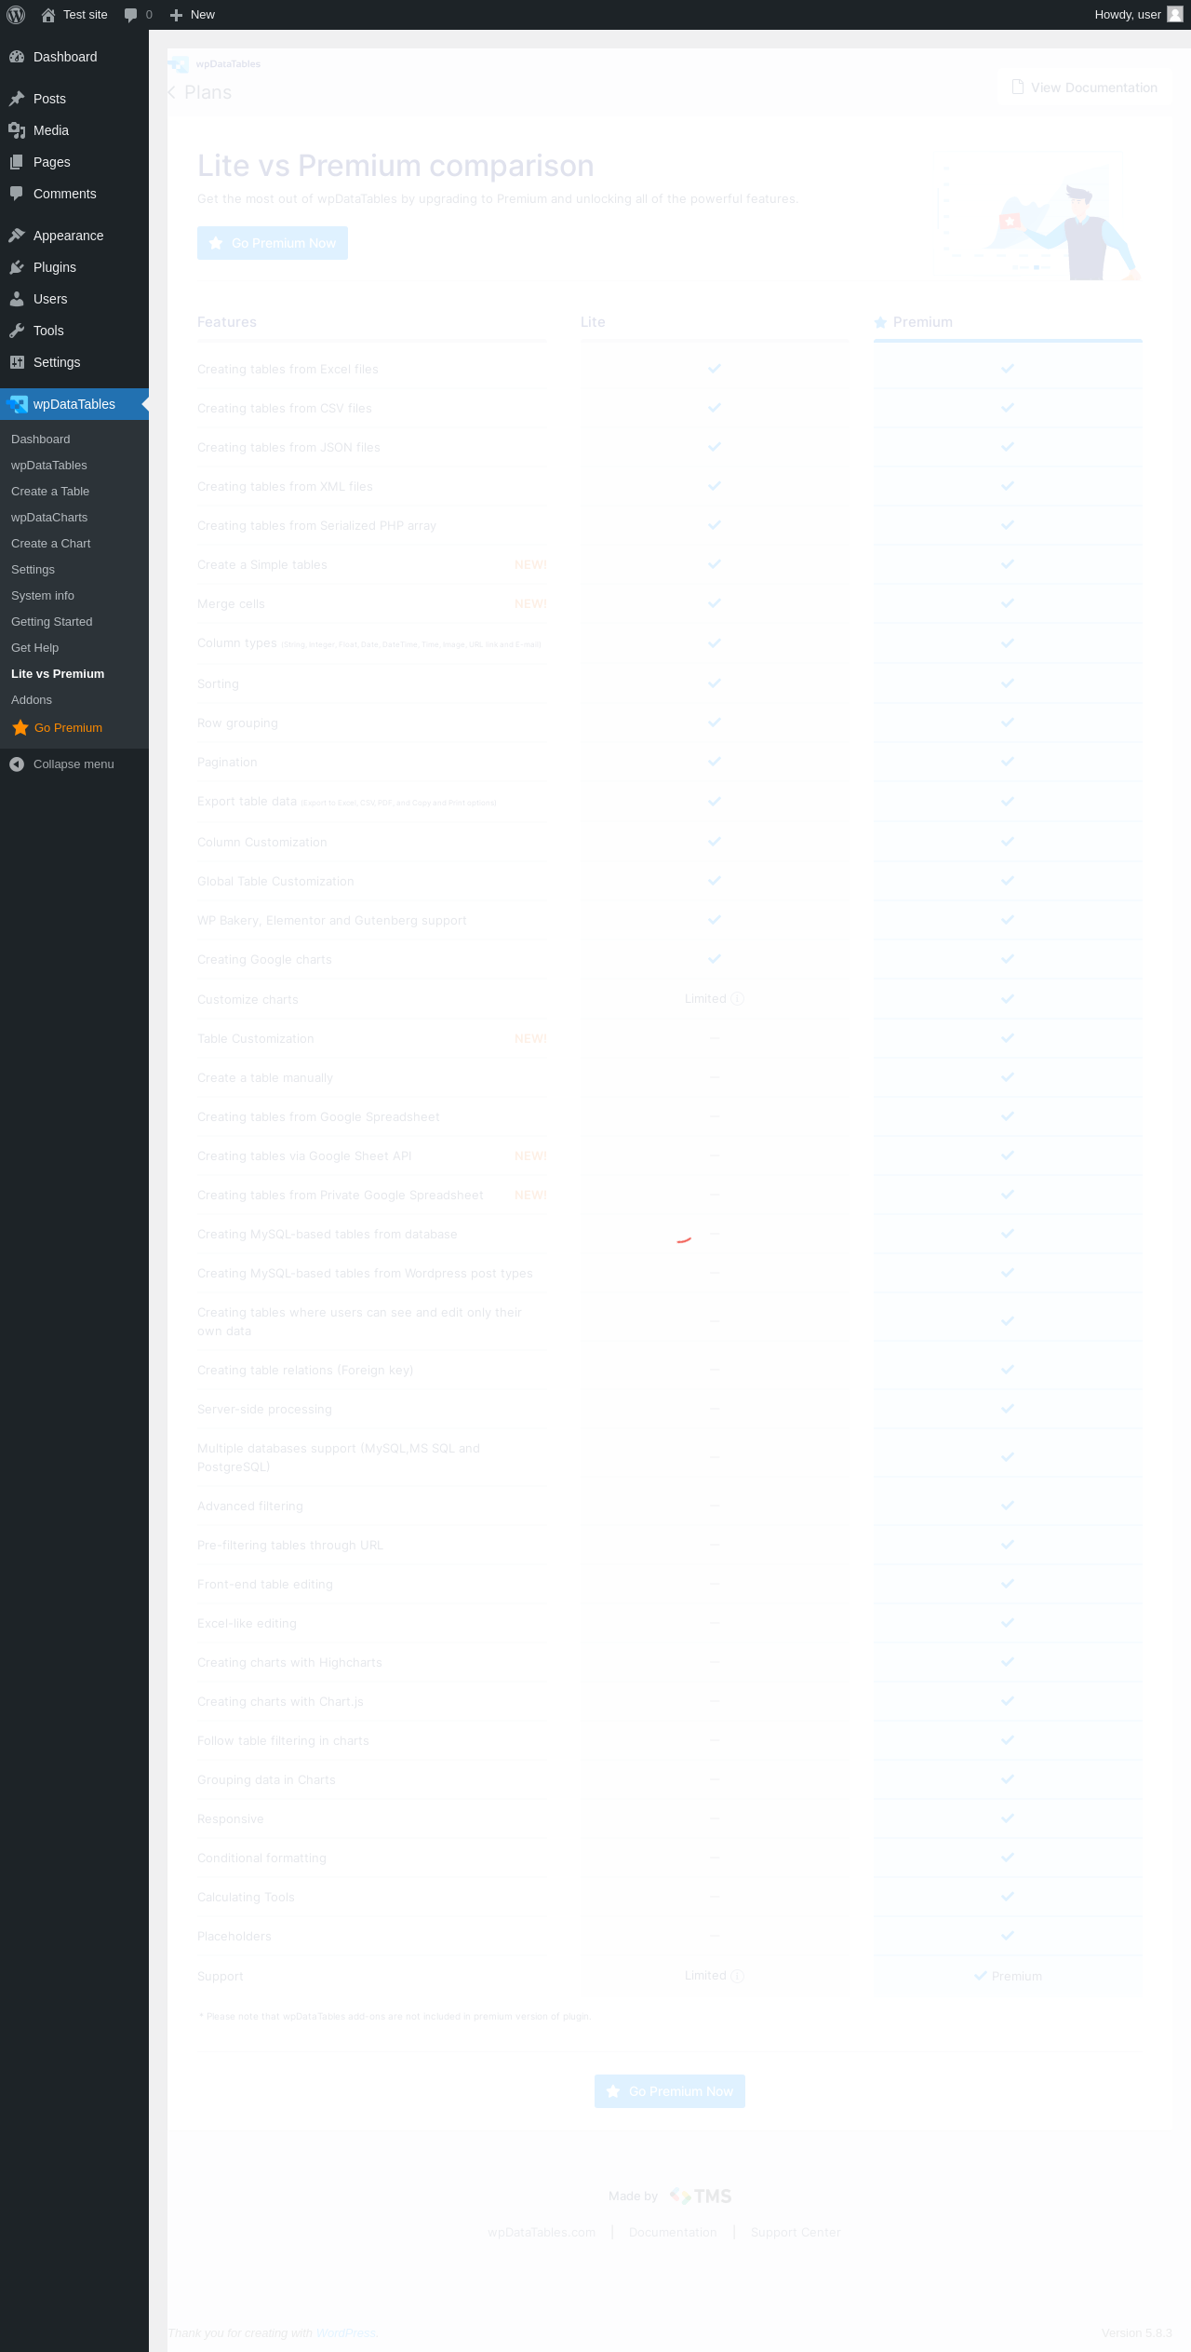Open the user avatar in admin bar
The width and height of the screenshot is (1191, 2352).
(x=1175, y=14)
